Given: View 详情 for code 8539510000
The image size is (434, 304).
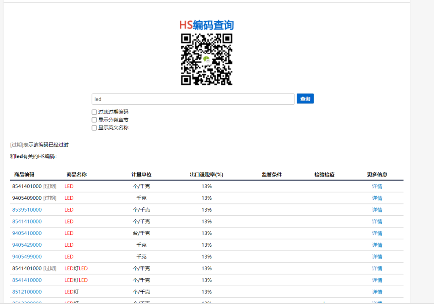Looking at the screenshot, I should pyautogui.click(x=377, y=210).
